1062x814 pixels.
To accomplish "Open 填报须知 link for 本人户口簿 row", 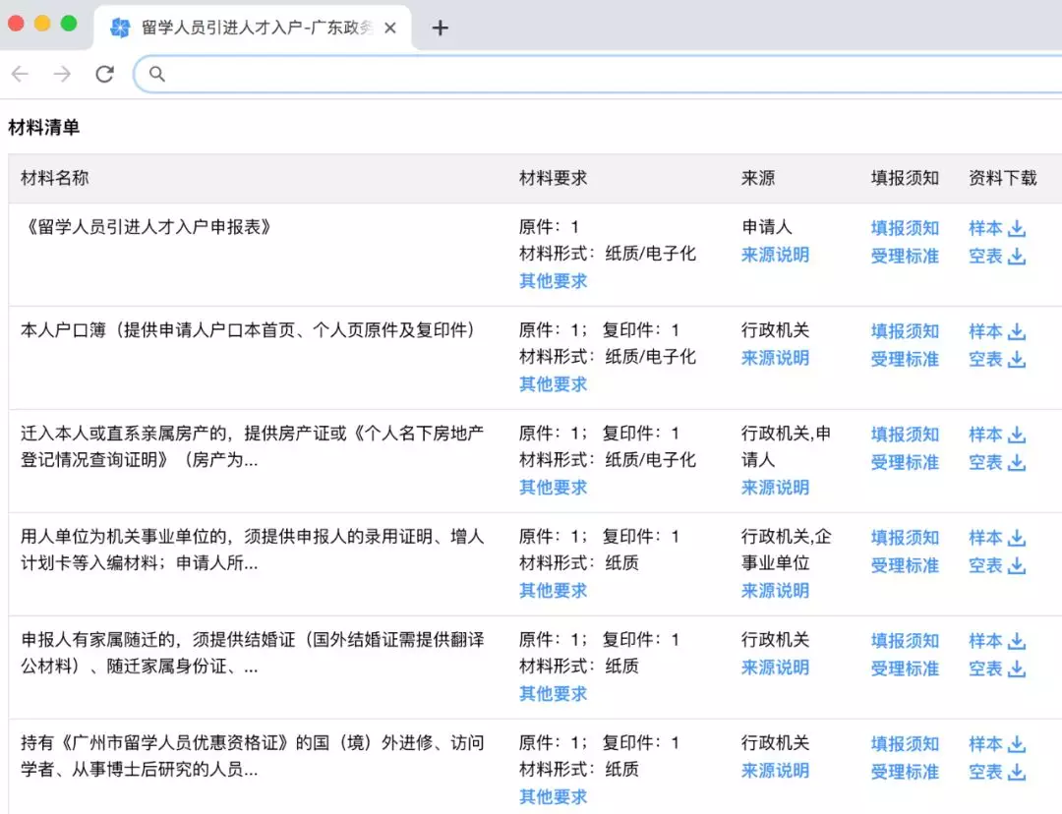I will click(x=905, y=331).
